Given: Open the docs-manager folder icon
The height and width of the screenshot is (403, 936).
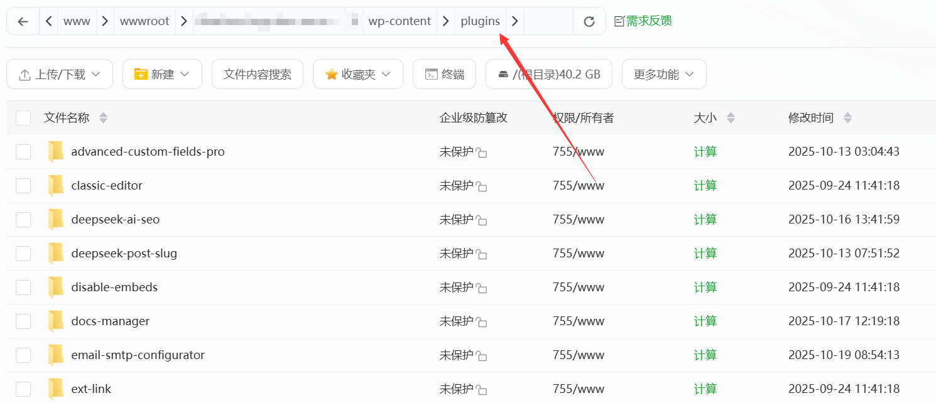Looking at the screenshot, I should [56, 321].
